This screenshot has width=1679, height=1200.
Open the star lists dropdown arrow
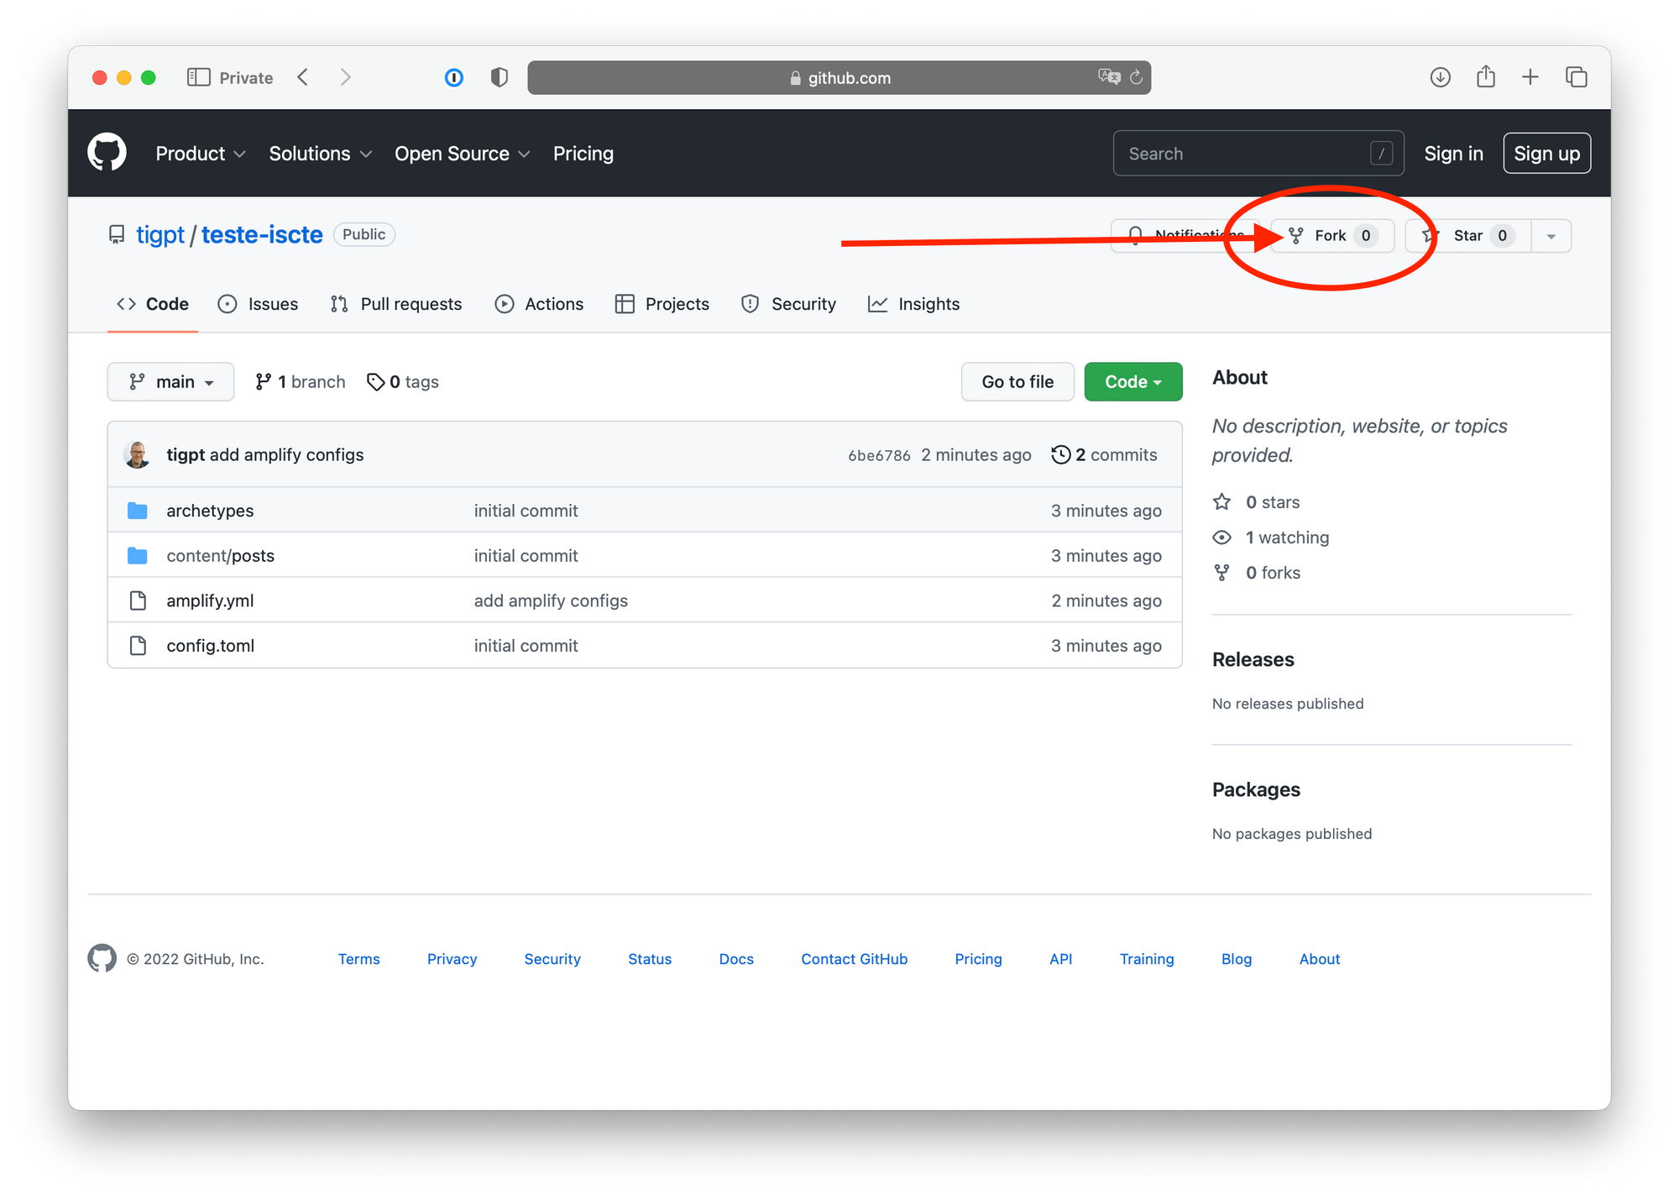tap(1551, 236)
